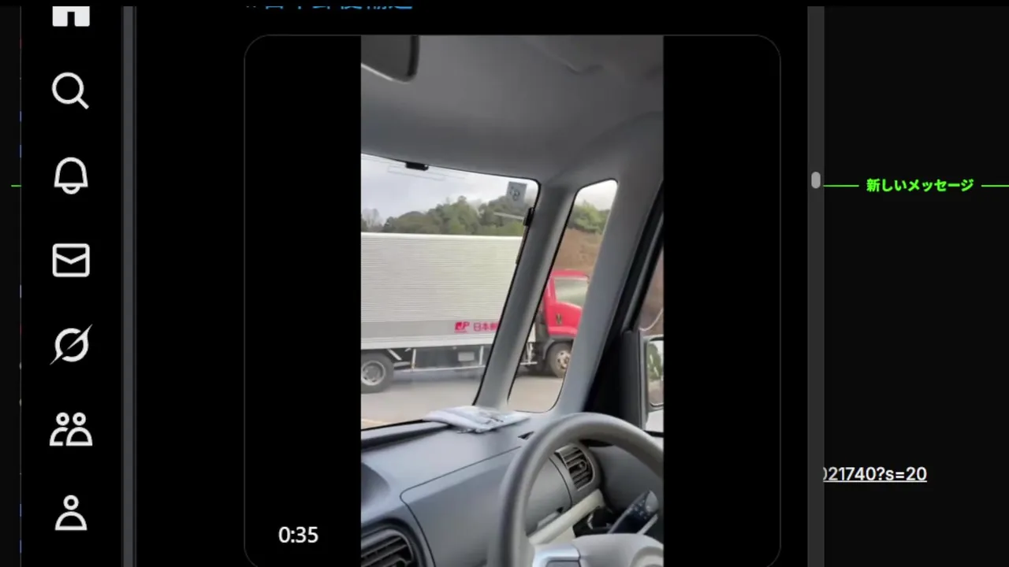Click the 0:35 video time label
This screenshot has width=1009, height=567.
point(298,535)
